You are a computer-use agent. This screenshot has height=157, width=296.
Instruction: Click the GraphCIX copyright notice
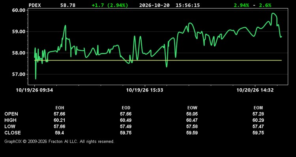pos(59,141)
